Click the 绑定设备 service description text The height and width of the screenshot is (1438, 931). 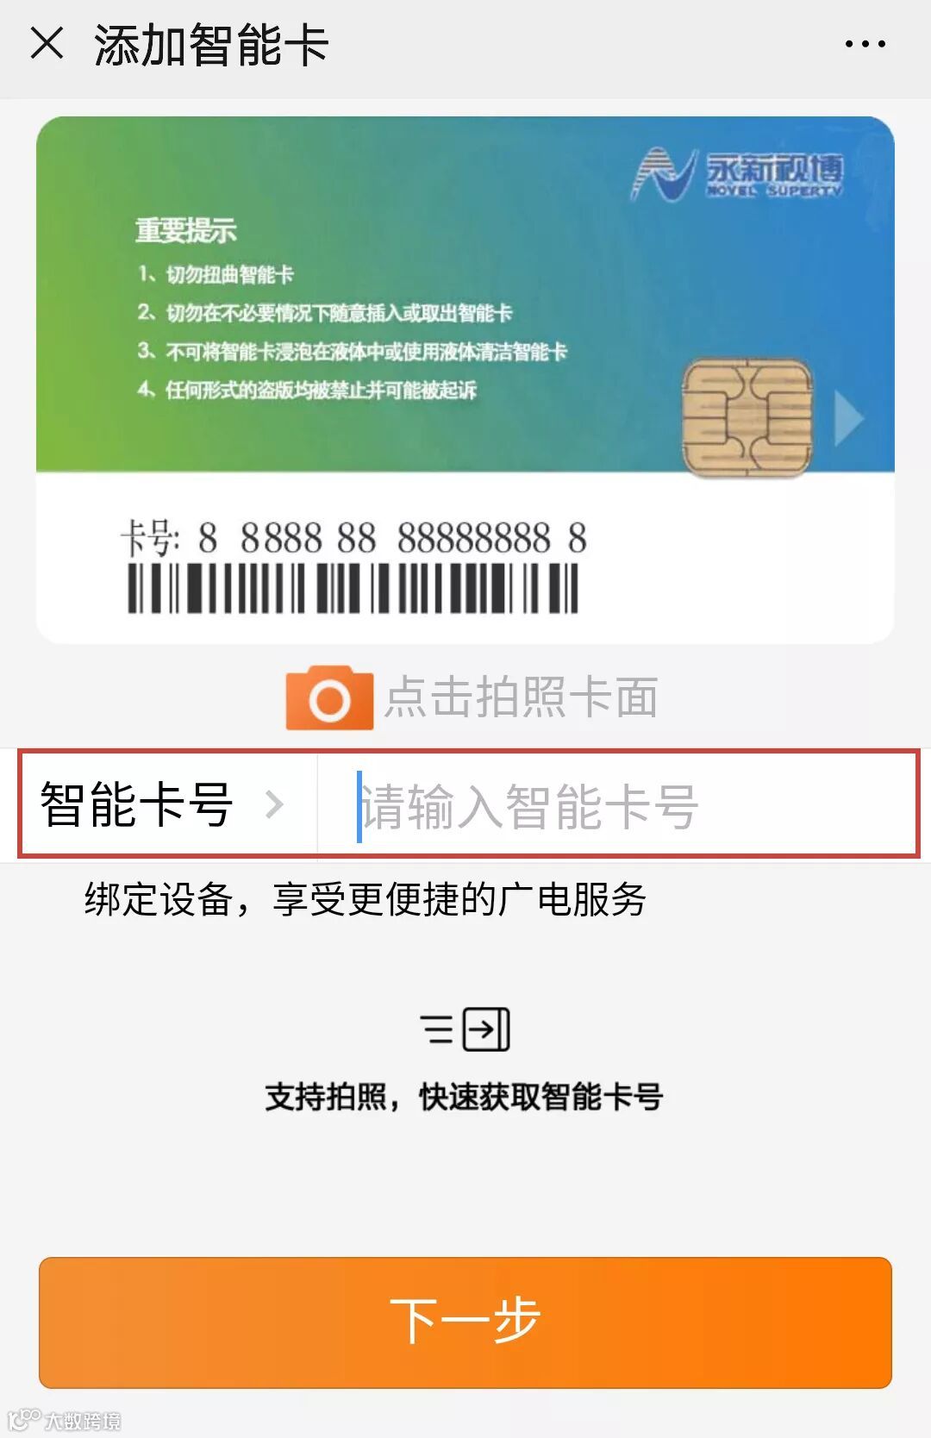pyautogui.click(x=366, y=899)
